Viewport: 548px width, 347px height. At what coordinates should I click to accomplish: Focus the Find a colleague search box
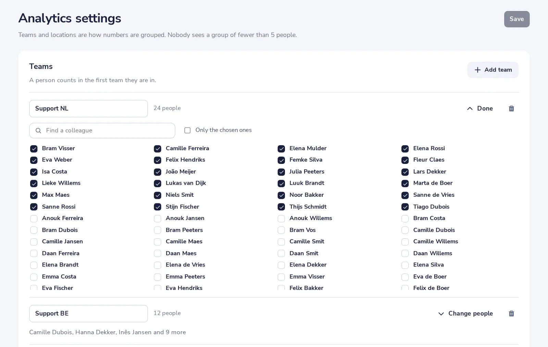click(102, 130)
